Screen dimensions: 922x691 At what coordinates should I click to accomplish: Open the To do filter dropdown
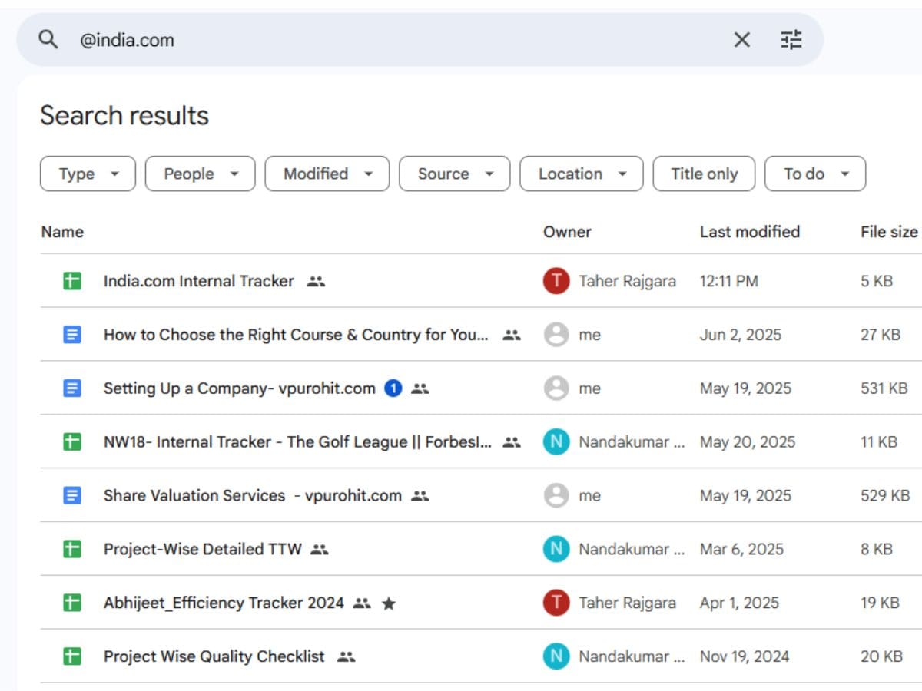(x=815, y=174)
